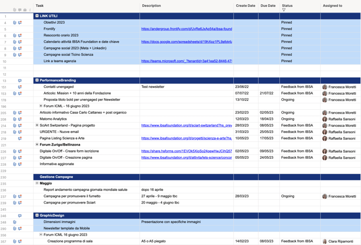The width and height of the screenshot is (361, 245).
Task: Open attachments for Creazione programma di sala row
Action: (15, 241)
